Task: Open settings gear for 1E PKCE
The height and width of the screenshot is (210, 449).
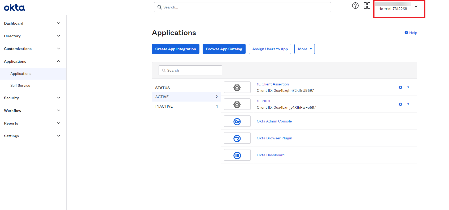Action: coord(400,104)
